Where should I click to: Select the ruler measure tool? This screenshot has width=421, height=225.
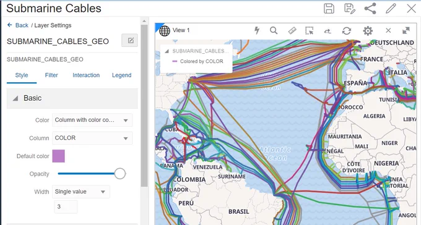292,31
